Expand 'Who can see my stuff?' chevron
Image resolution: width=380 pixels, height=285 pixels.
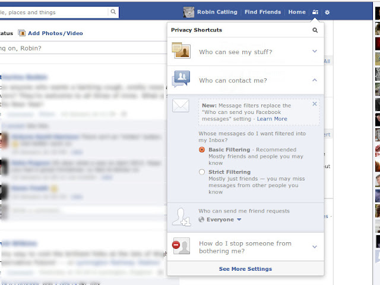point(315,51)
